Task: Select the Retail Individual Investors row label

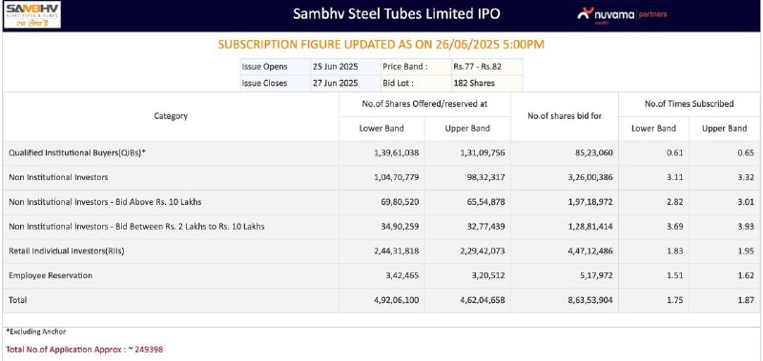Action: (67, 251)
